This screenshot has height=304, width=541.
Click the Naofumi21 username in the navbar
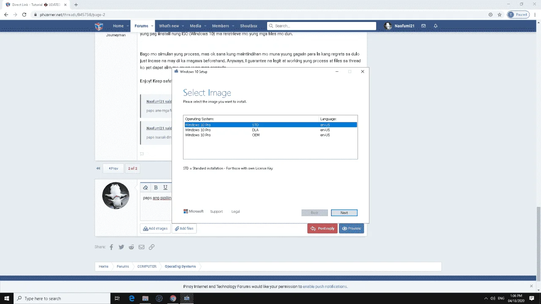pyautogui.click(x=404, y=26)
